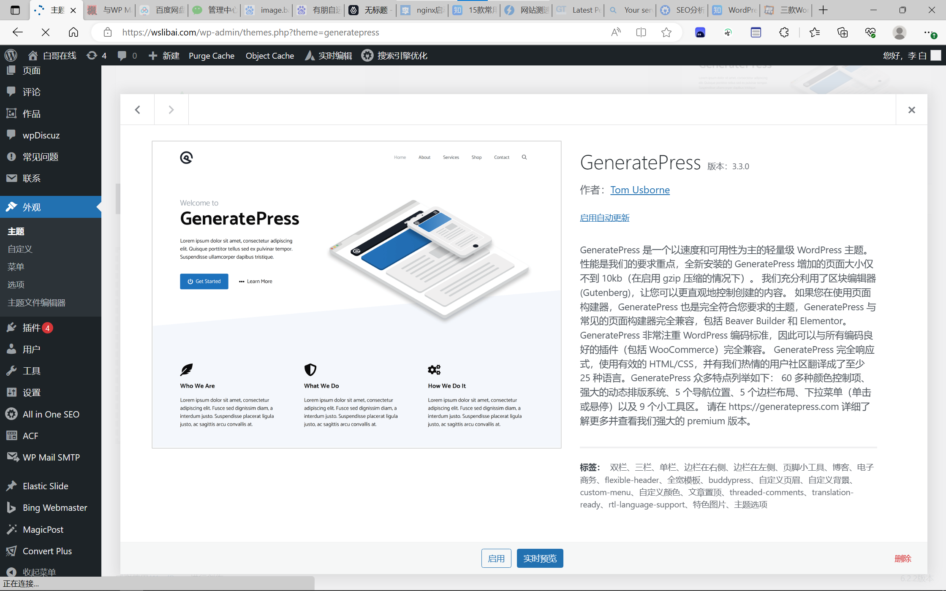Add page to favorites star icon
This screenshot has width=946, height=591.
tap(666, 33)
